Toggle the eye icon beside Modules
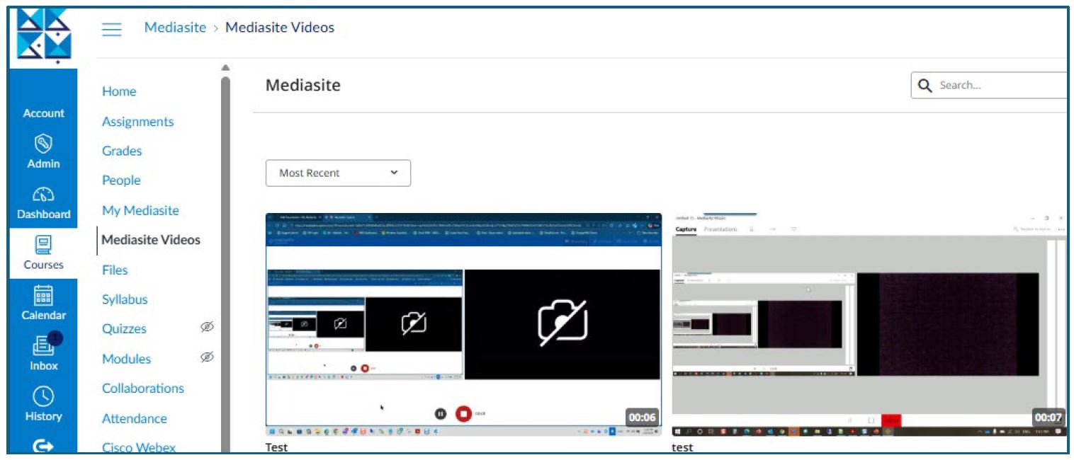The width and height of the screenshot is (1074, 460). pyautogui.click(x=207, y=357)
